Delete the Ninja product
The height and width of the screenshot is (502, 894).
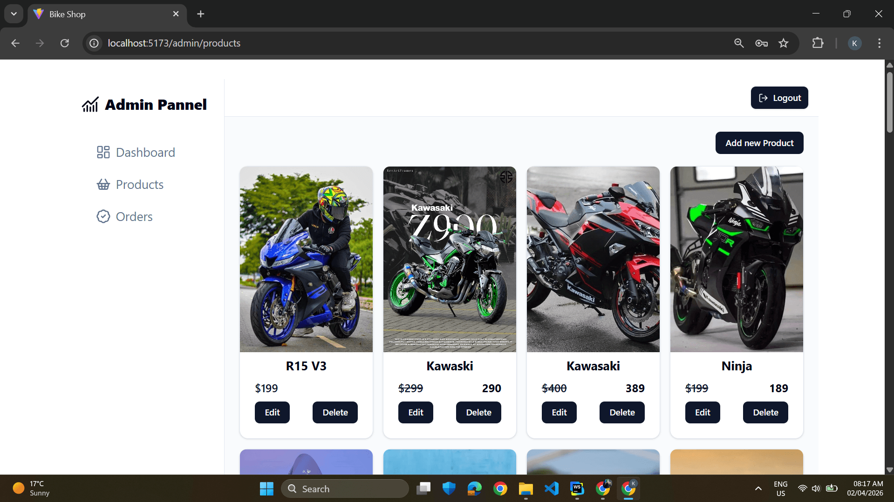pyautogui.click(x=765, y=412)
